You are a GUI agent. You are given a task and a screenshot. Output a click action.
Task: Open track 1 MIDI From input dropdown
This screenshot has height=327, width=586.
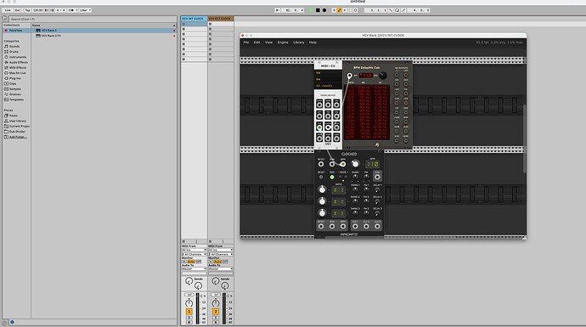(194, 250)
